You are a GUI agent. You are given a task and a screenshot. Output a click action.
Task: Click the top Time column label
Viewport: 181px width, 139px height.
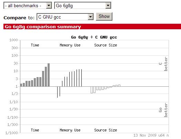tap(35, 45)
